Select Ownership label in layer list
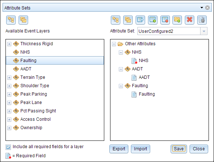Screen dimensions: 214x162 point(31,128)
